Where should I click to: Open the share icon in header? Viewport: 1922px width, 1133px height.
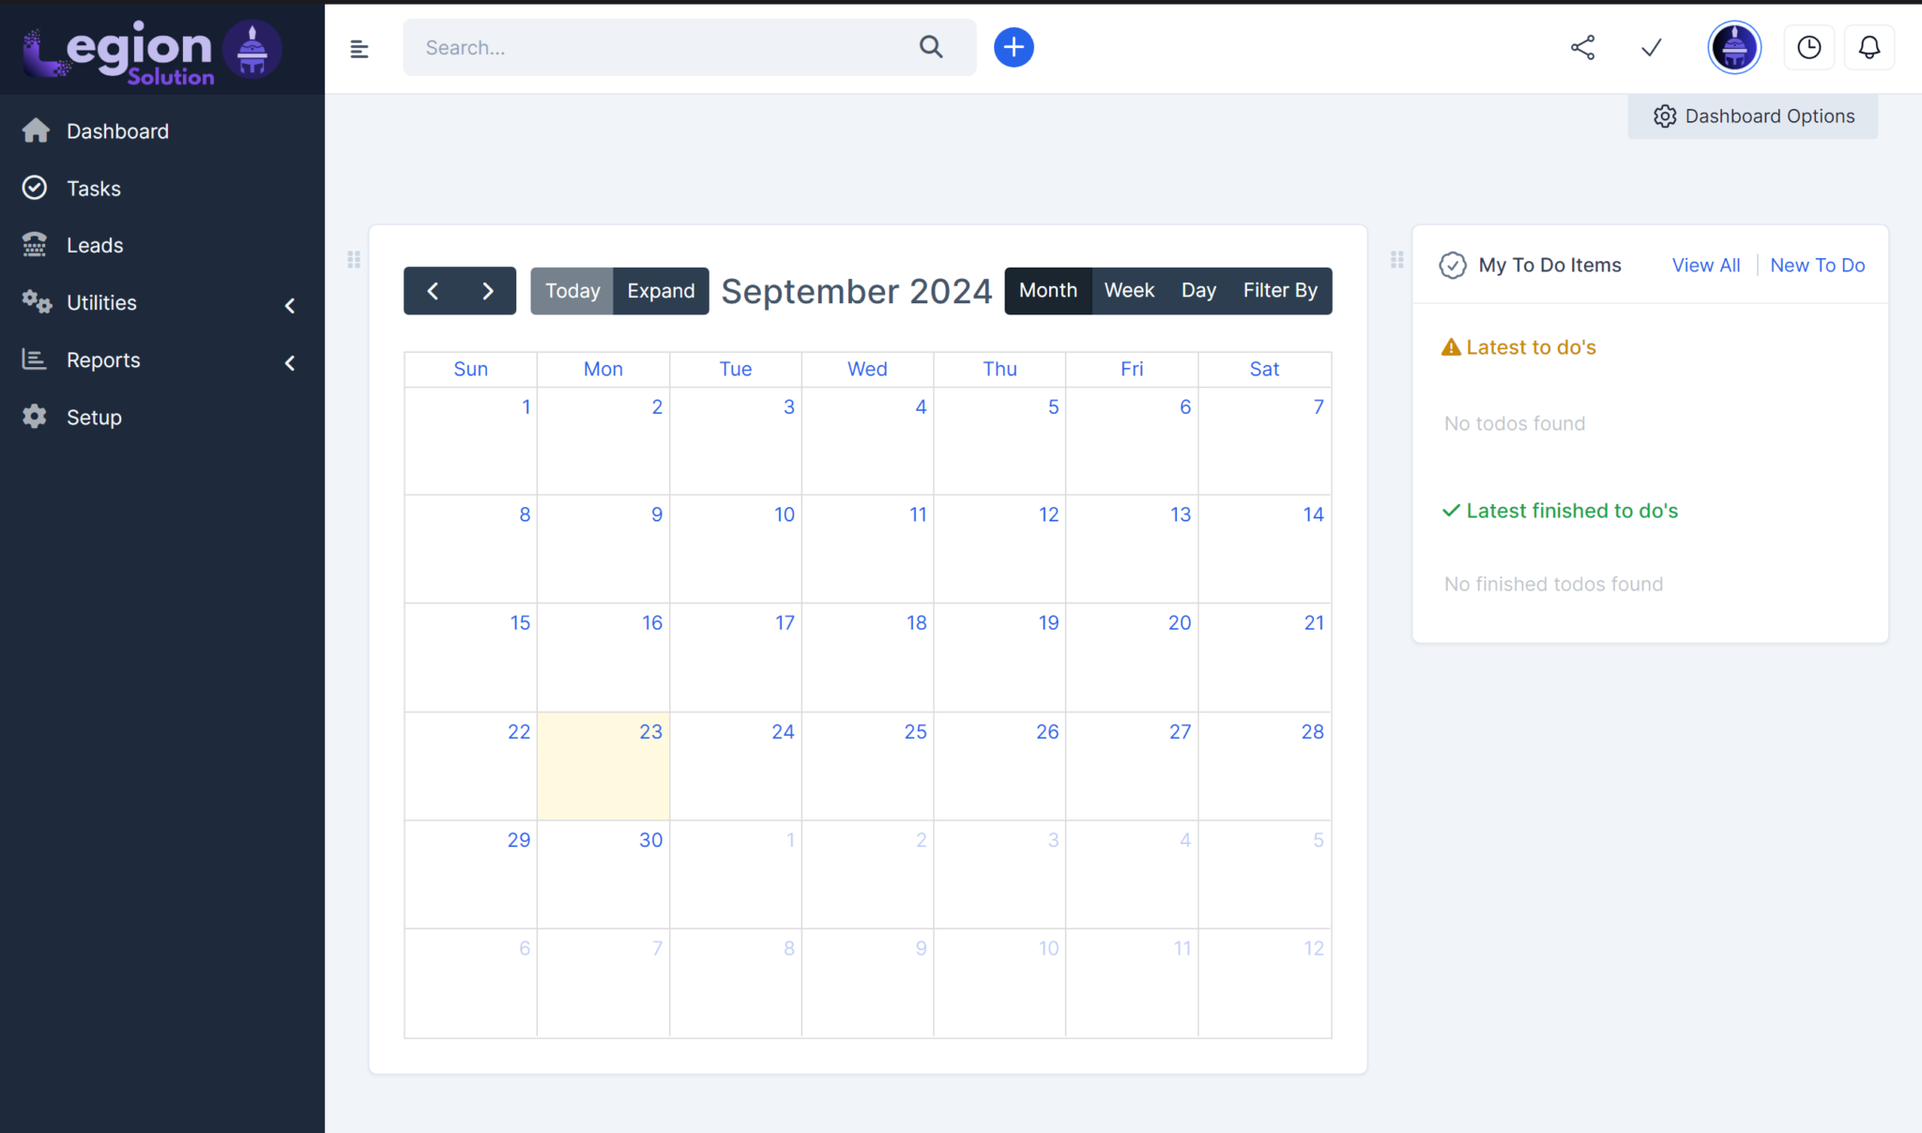click(1582, 47)
